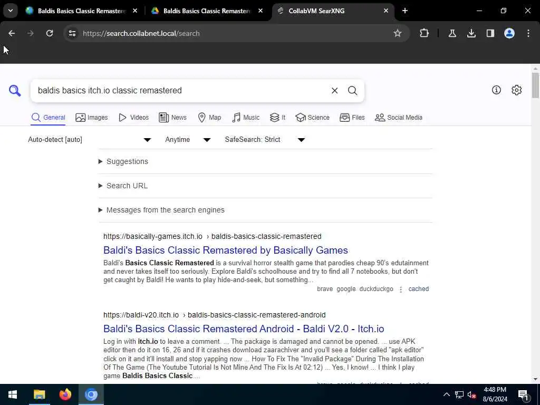Expand the Search URL section
540x405 pixels.
123,186
